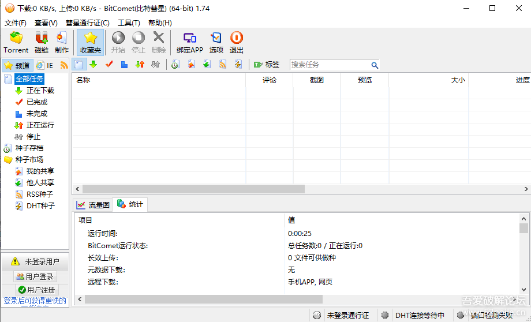Click DHT torrents lightning icon in filter bar
The image size is (531, 322).
238,64
